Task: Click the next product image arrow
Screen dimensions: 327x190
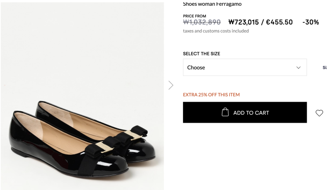Action: click(171, 85)
